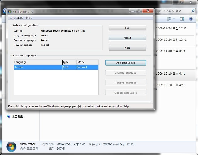Sort by the Type column header
Viewport: 198px width, 155px height.
(x=69, y=62)
